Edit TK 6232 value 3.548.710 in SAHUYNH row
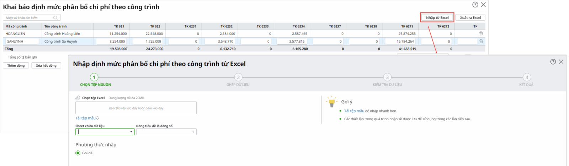This screenshot has height=166, width=569. [x=220, y=41]
